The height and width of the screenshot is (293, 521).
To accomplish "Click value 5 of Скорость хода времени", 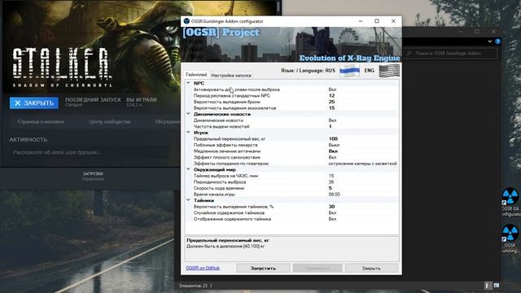I will (x=330, y=188).
